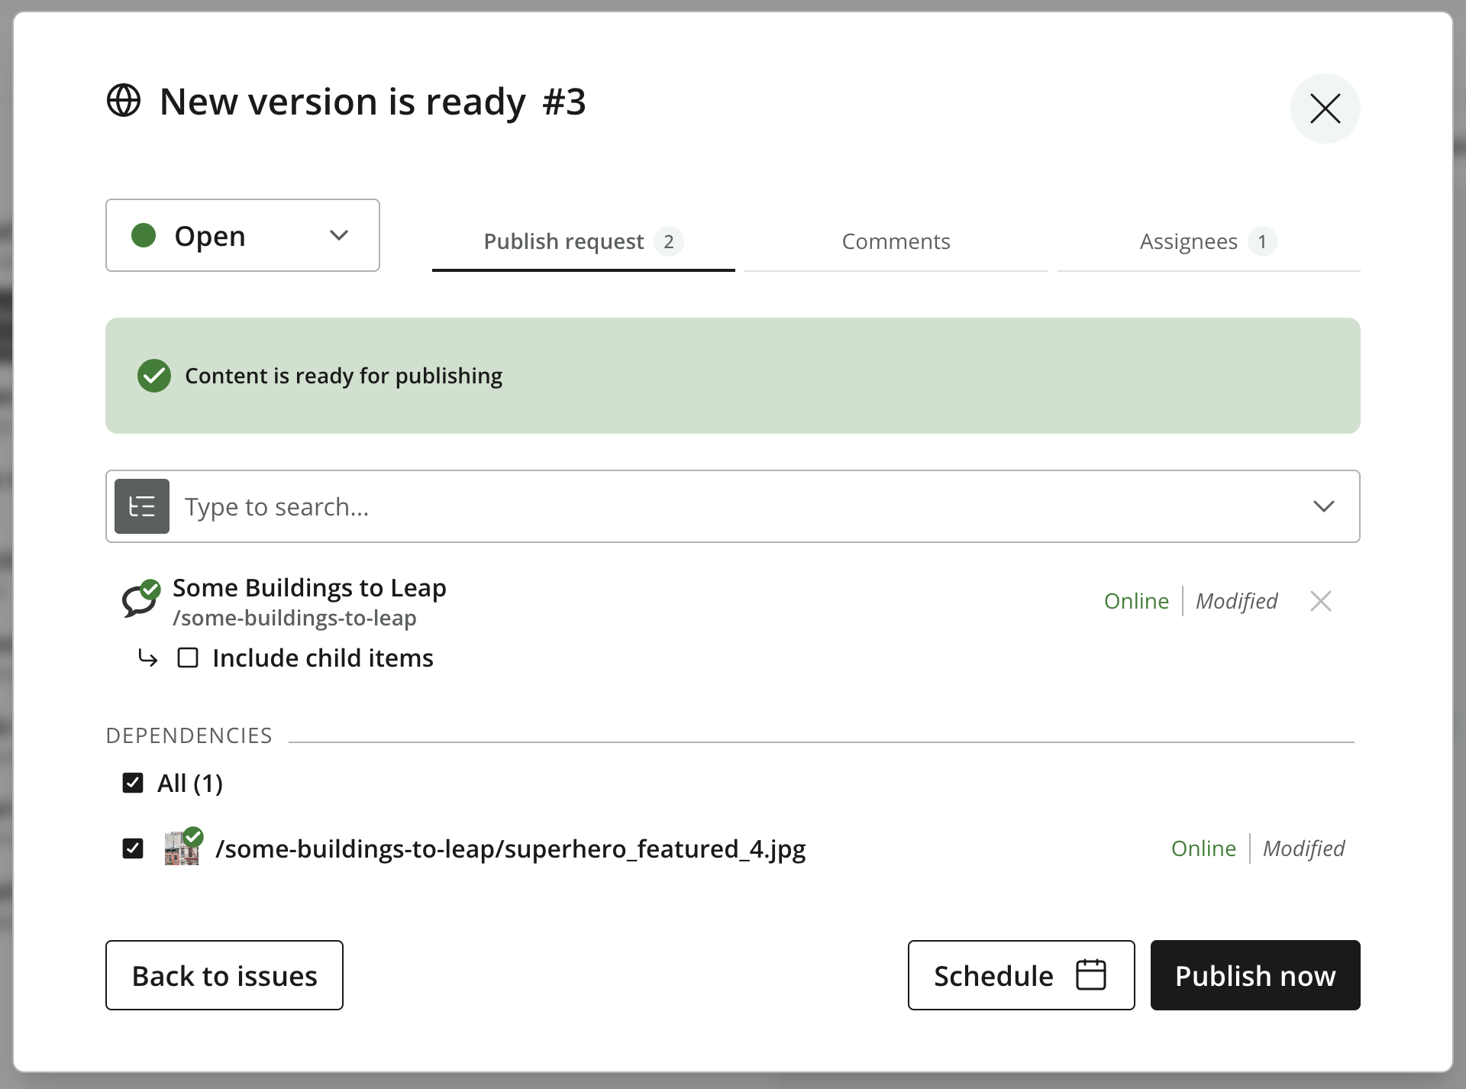Image resolution: width=1466 pixels, height=1089 pixels.
Task: Click the Online status of Some Buildings to Leap
Action: (1136, 601)
